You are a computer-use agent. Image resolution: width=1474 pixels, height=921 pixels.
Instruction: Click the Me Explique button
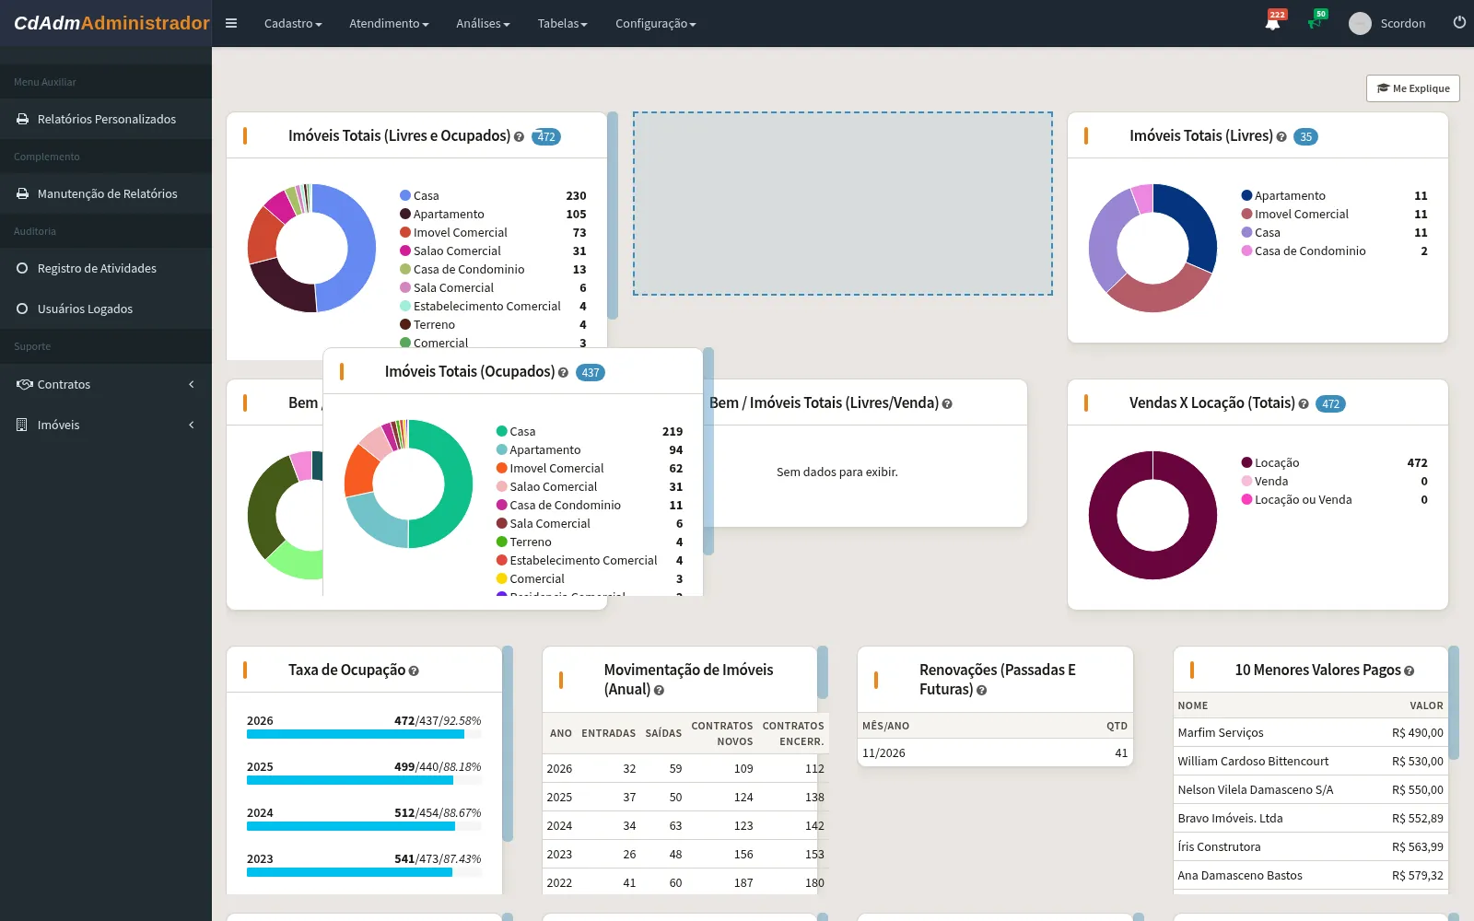(x=1412, y=88)
